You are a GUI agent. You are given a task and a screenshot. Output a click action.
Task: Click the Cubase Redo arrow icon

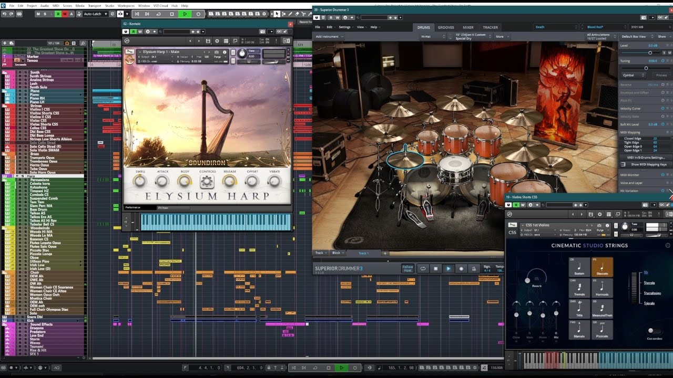[12, 14]
